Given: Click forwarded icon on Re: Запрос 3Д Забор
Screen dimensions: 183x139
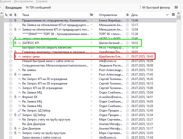Looking at the screenshot, I should [x=19, y=110].
